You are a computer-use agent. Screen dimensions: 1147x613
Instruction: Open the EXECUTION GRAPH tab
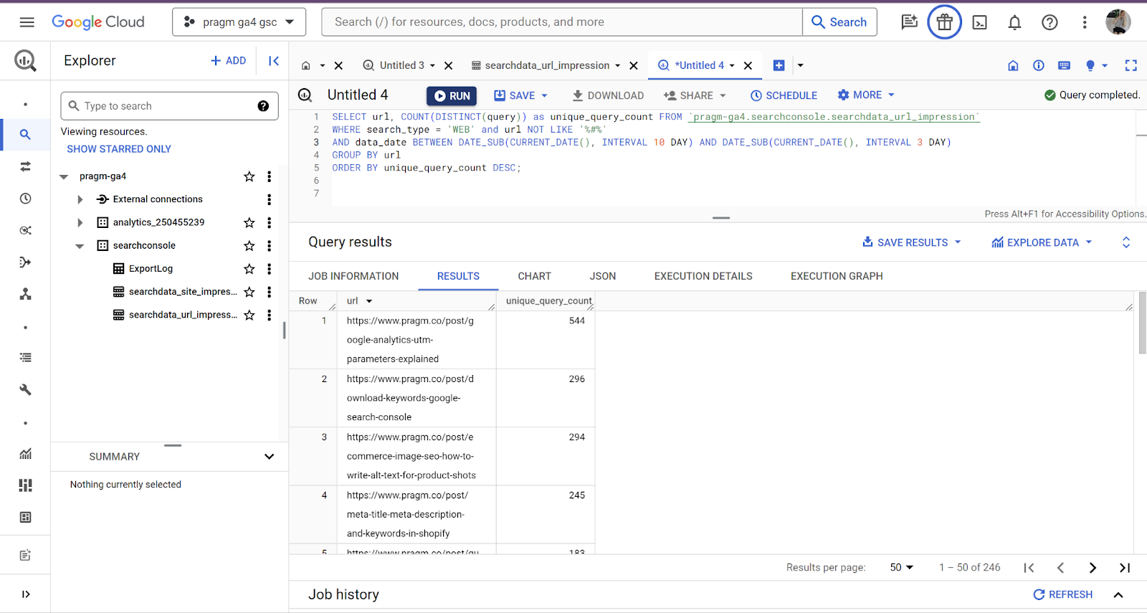coord(837,276)
